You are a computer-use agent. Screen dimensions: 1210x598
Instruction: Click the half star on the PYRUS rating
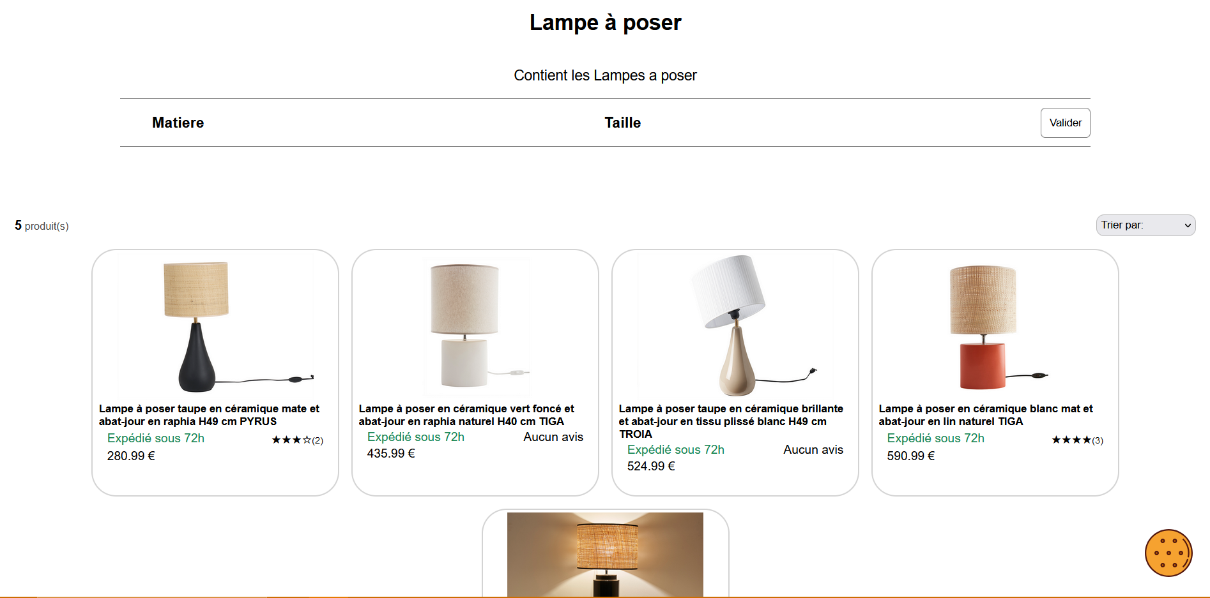[306, 439]
